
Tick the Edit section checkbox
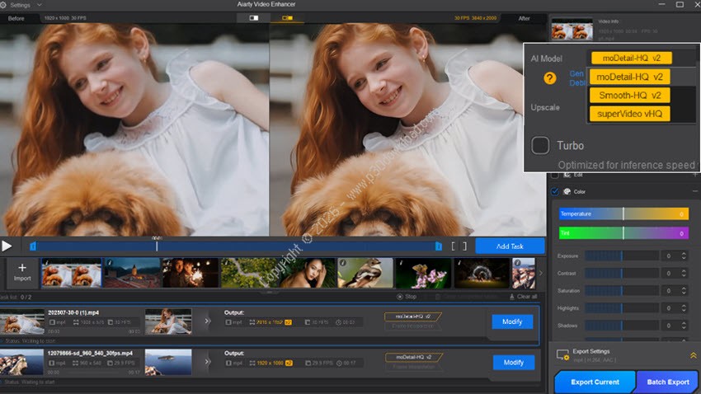pos(555,175)
